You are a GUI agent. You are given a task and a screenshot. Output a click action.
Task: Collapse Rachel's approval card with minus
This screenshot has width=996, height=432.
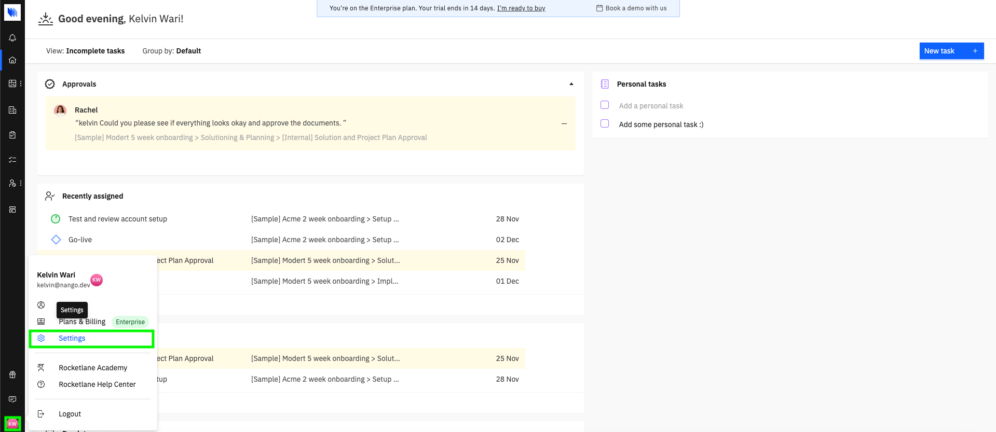tap(564, 123)
